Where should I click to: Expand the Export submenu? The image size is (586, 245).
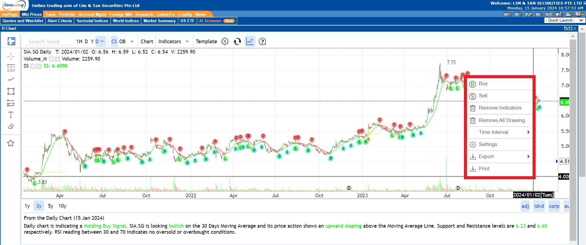500,157
